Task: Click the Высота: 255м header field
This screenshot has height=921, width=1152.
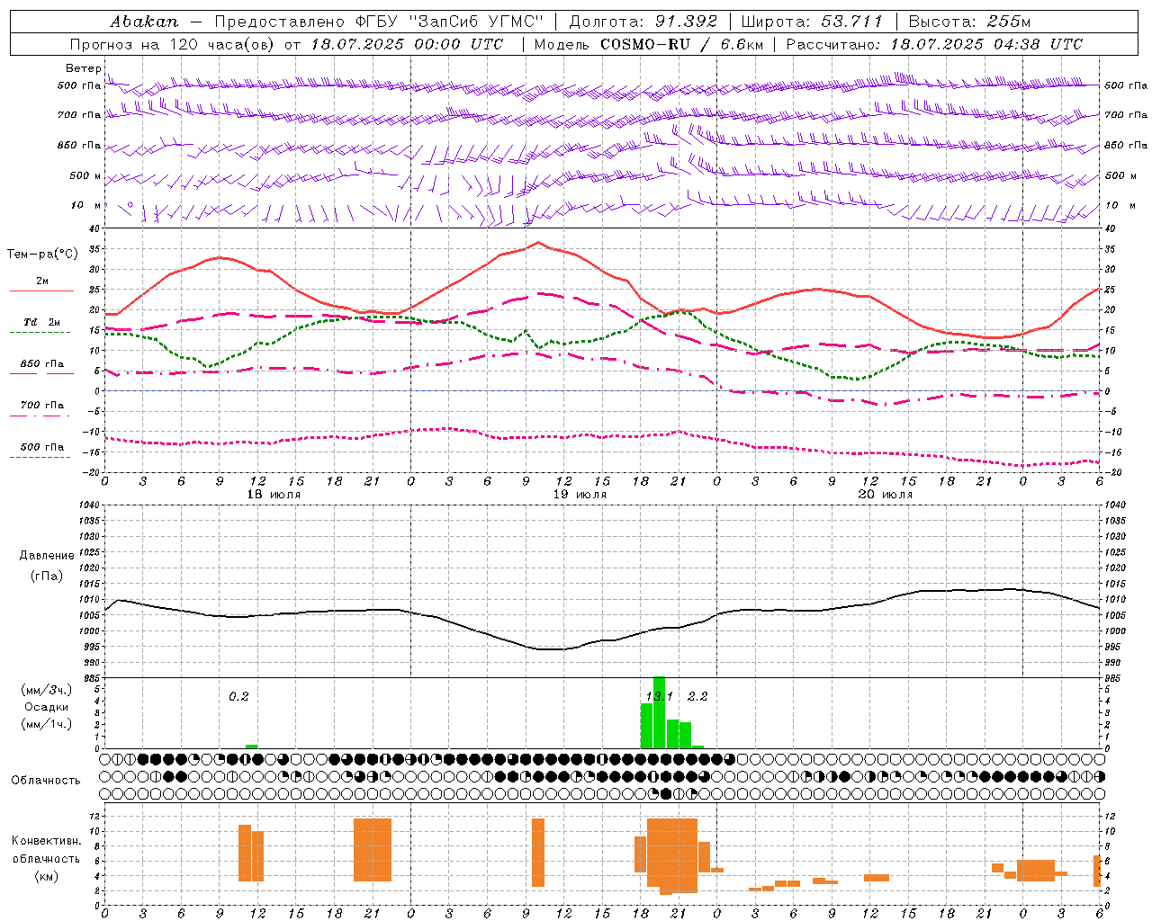Action: click(969, 22)
